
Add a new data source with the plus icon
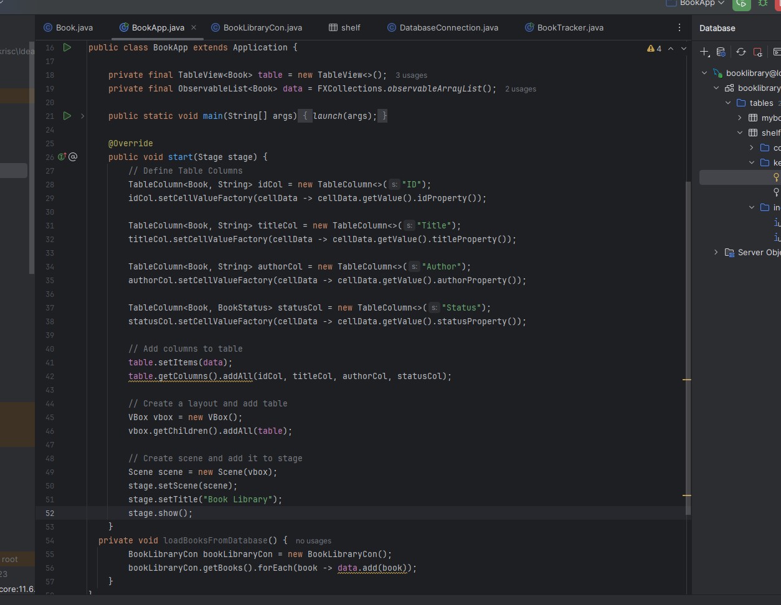pos(704,52)
